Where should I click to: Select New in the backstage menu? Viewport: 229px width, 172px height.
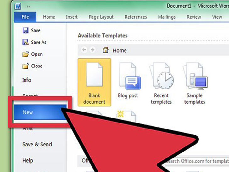point(40,112)
